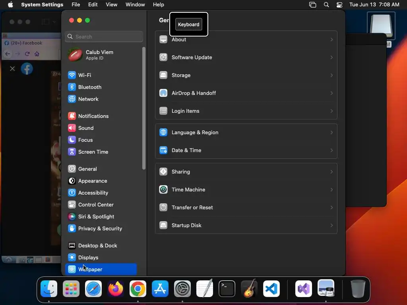
Task: Select Sound in the sidebar
Action: click(101, 128)
